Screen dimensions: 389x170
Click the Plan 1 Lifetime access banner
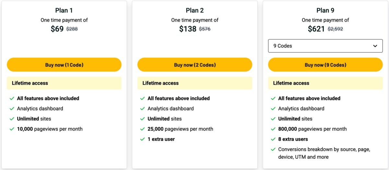click(64, 83)
